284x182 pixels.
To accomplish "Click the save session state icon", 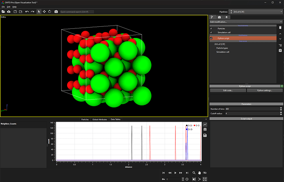I will tap(21, 12).
